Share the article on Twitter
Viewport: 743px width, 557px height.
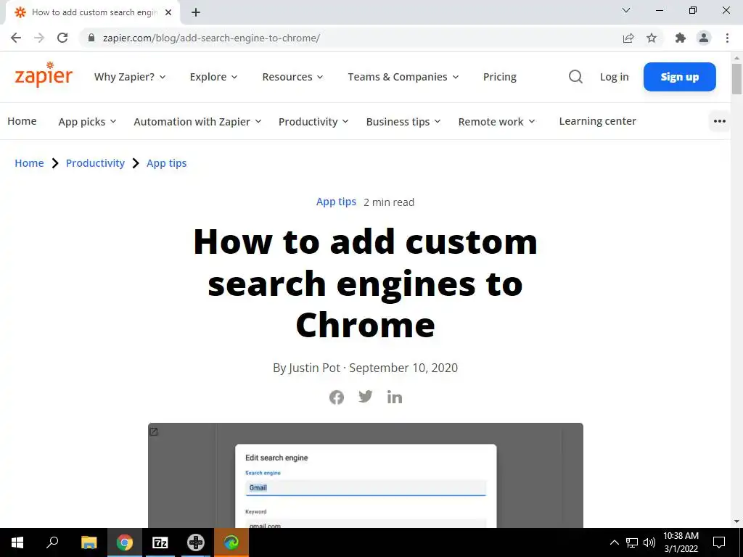366,397
